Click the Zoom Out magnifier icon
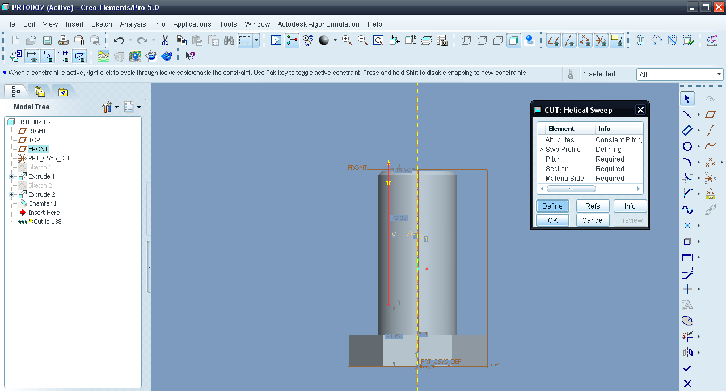Screen dimensions: 726x391 pyautogui.click(x=362, y=40)
